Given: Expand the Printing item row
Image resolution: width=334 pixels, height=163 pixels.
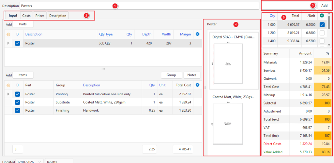Looking at the screenshot, I should pos(8,94).
